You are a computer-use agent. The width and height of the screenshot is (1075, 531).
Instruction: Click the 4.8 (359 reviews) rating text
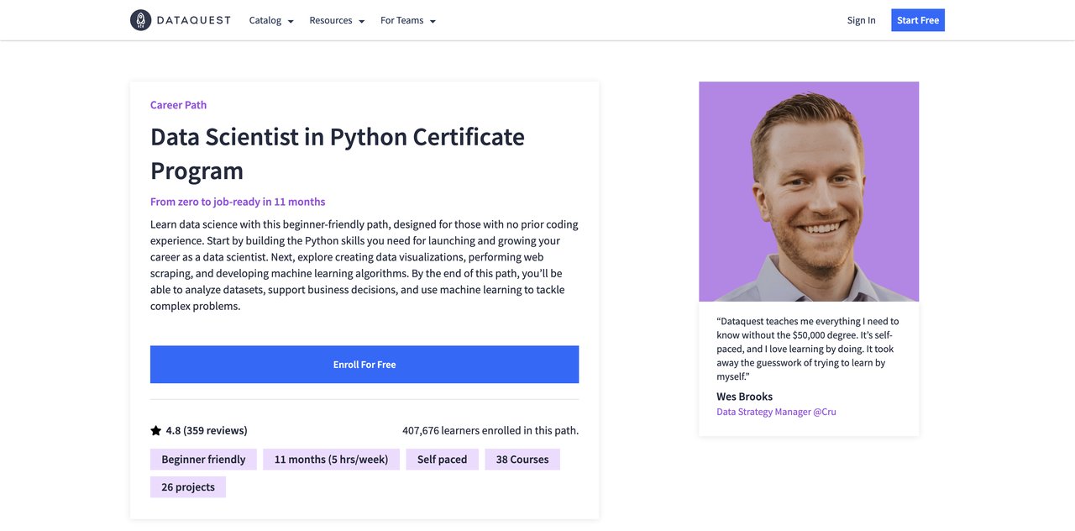pos(207,431)
